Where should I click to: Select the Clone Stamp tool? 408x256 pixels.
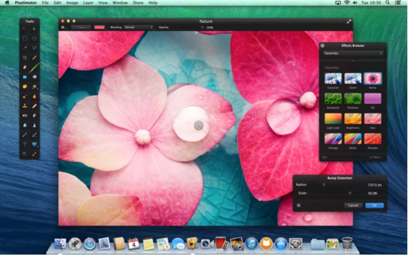coord(25,106)
